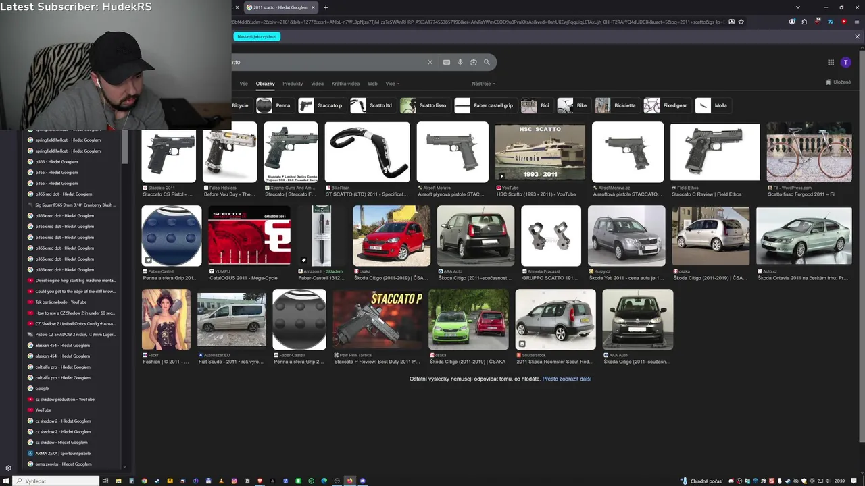Open sidebar tab 'ARMA ZEKA | sportovní pistole'
The height and width of the screenshot is (486, 865).
tap(72, 453)
